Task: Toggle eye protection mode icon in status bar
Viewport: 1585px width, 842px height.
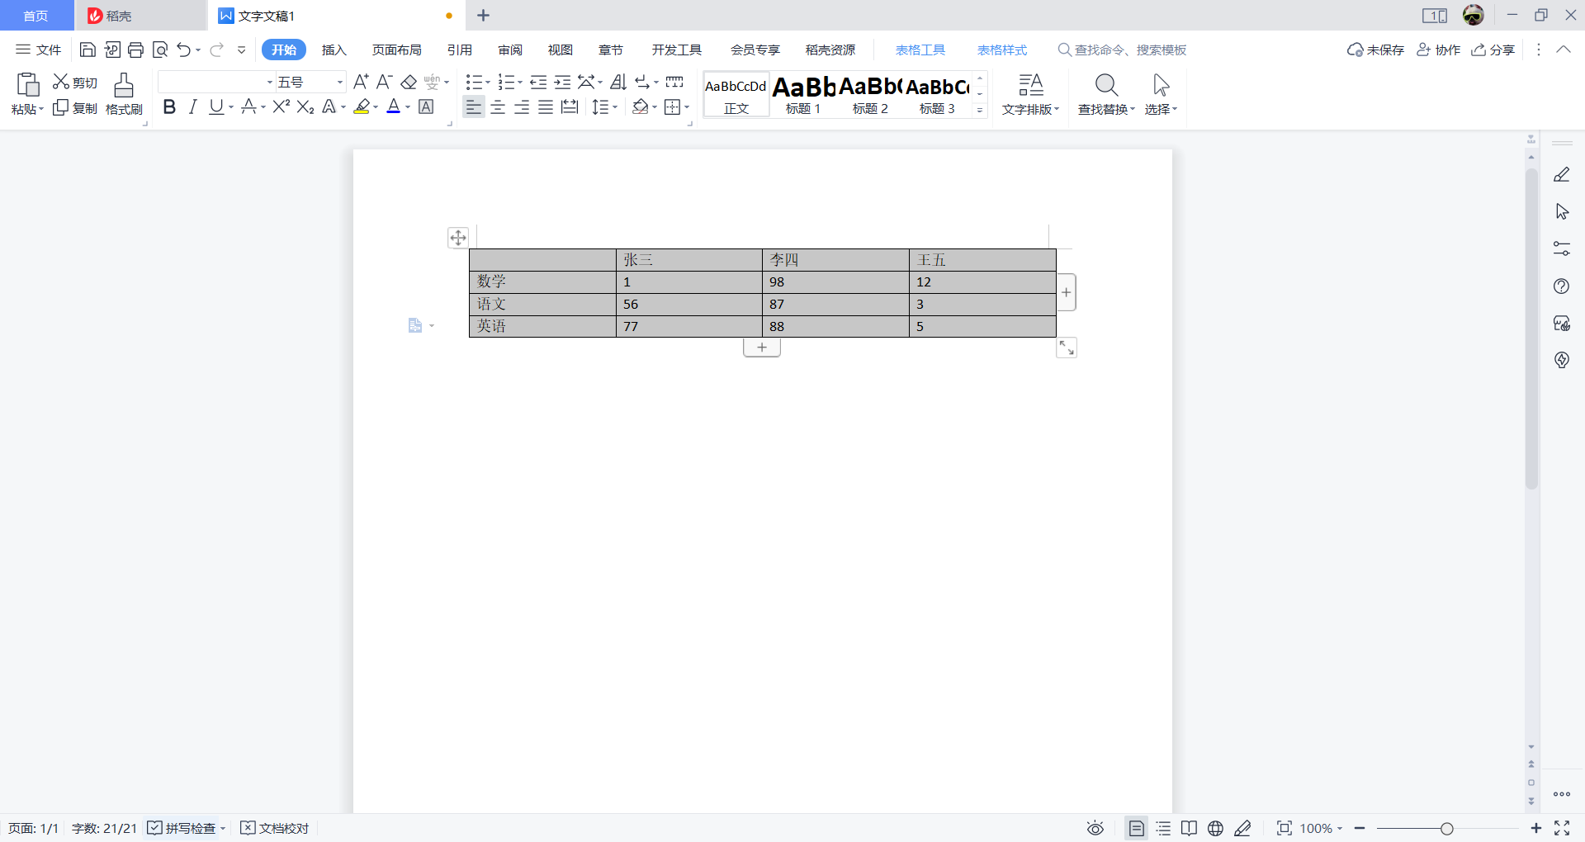Action: click(1095, 828)
